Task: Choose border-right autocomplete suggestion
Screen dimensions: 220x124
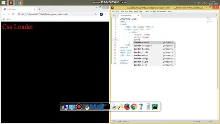Action: pyautogui.click(x=154, y=62)
